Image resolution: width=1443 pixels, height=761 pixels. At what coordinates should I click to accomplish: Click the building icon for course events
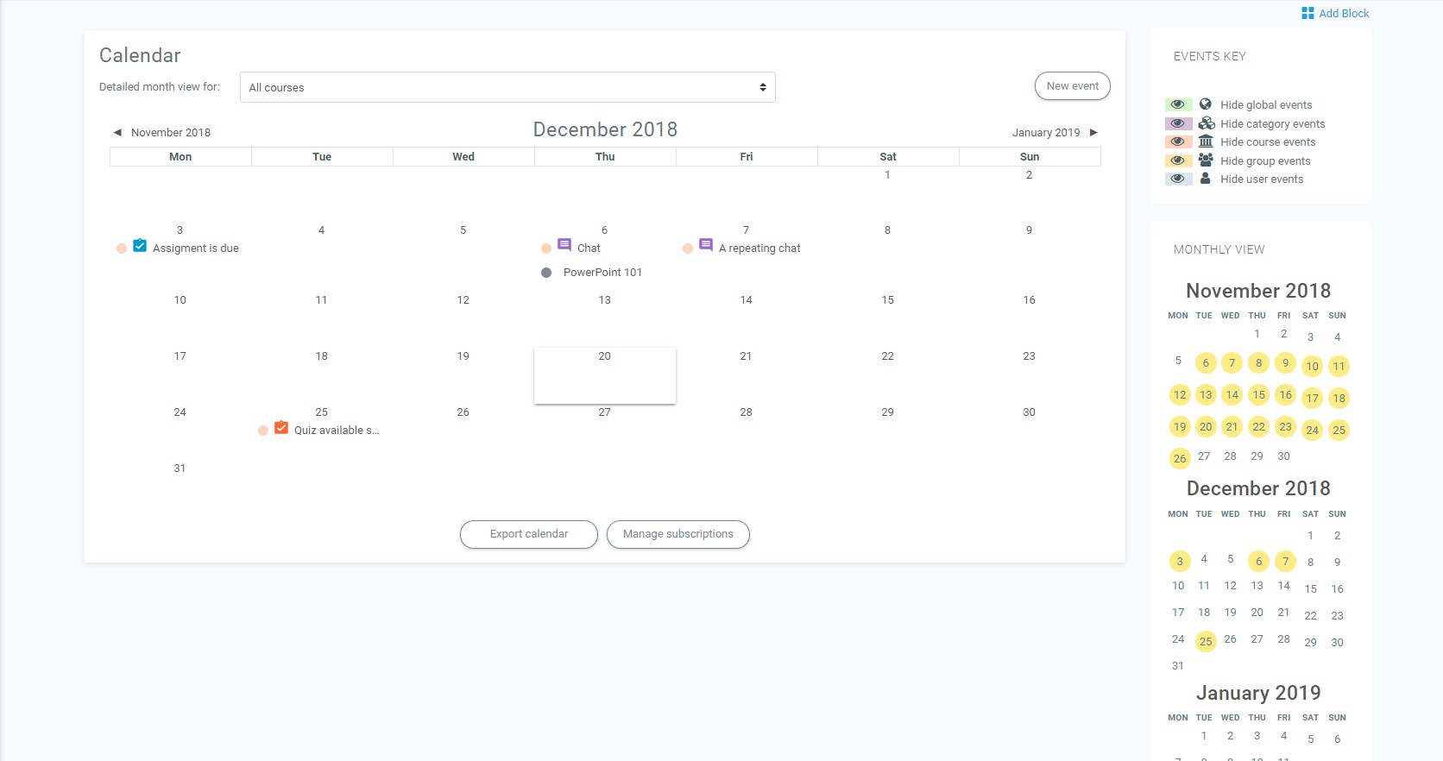pos(1206,142)
